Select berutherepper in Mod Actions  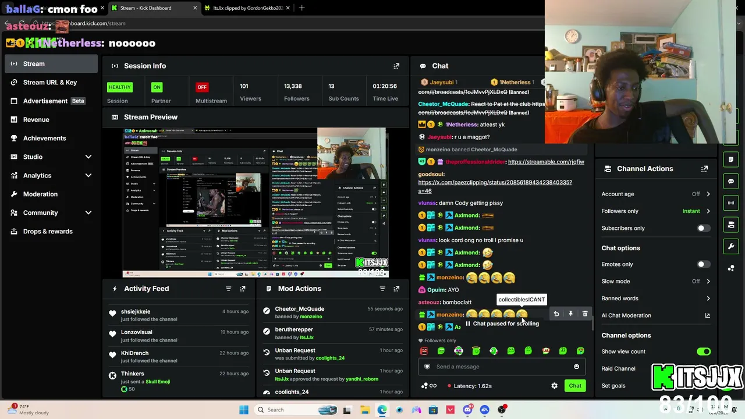294,329
